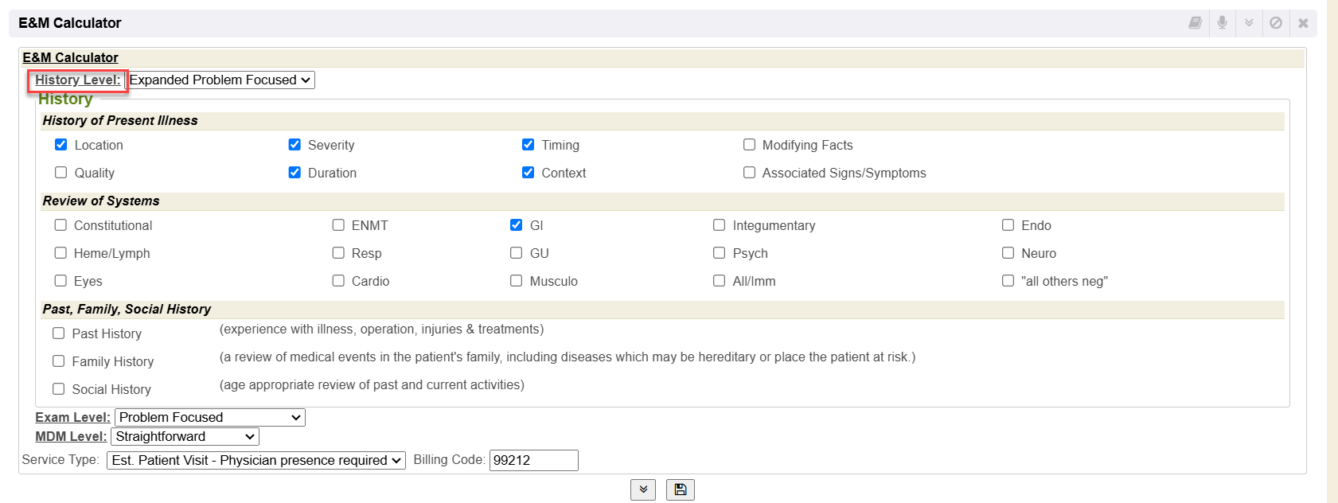The width and height of the screenshot is (1338, 503).
Task: Open the MDM Level dropdown
Action: 185,437
